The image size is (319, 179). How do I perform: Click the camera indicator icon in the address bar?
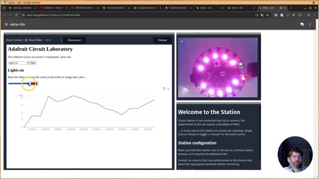257,15
